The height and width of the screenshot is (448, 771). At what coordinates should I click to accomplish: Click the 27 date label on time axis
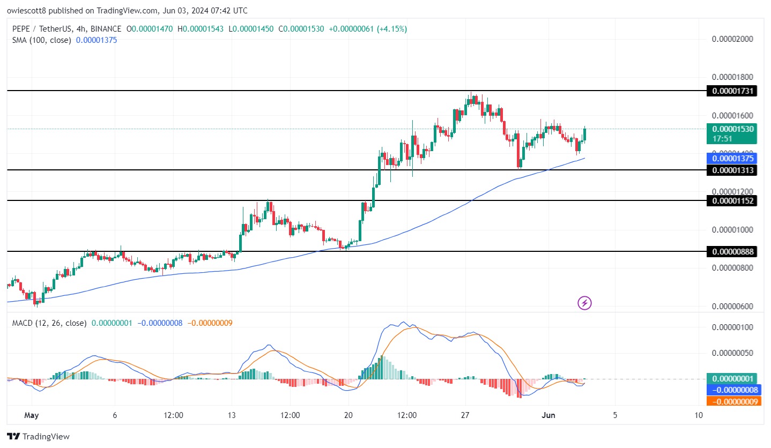point(465,415)
